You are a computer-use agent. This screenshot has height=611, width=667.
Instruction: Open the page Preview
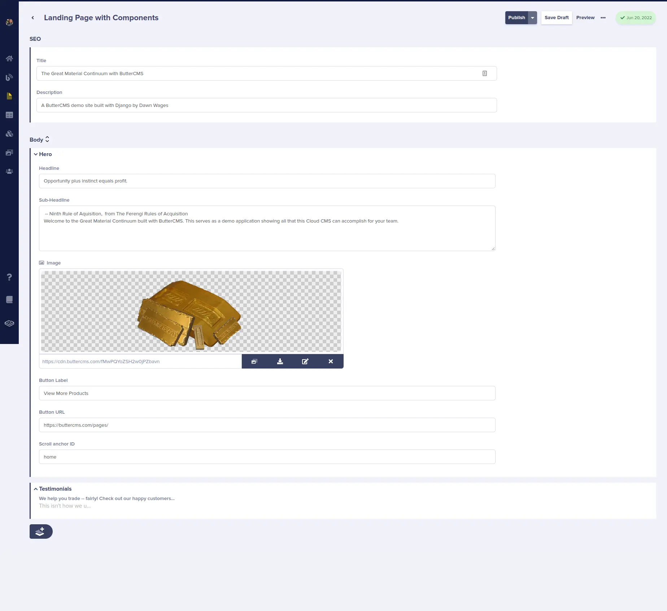point(585,18)
